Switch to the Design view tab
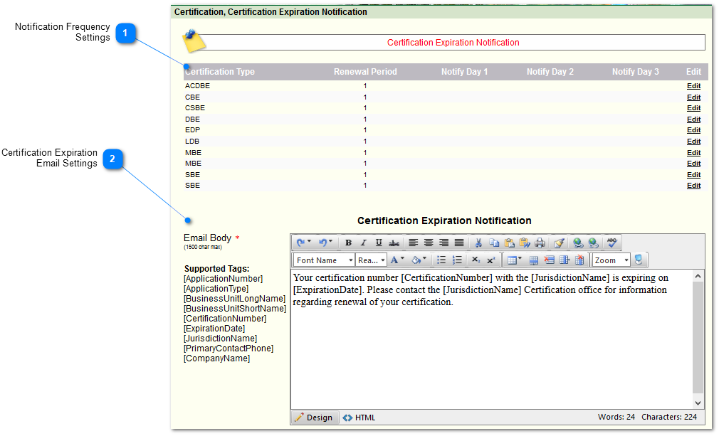Screen dimensions: 719x436 click(314, 418)
